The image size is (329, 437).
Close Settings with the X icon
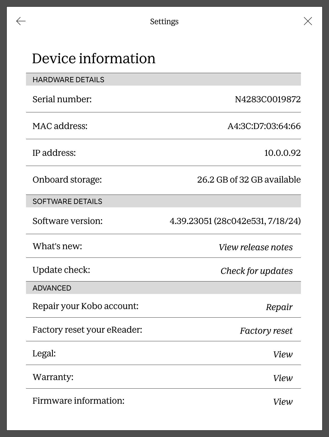point(308,21)
